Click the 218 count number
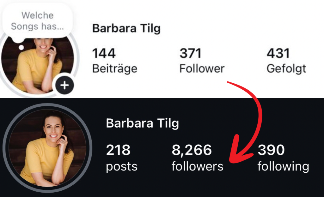Viewport: 324px width, 197px height. pos(118,150)
